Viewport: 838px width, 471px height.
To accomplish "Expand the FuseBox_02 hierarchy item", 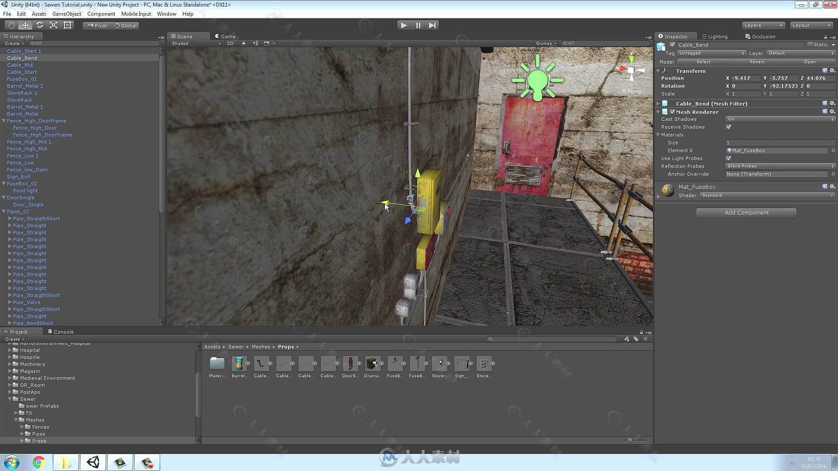I will click(x=4, y=184).
